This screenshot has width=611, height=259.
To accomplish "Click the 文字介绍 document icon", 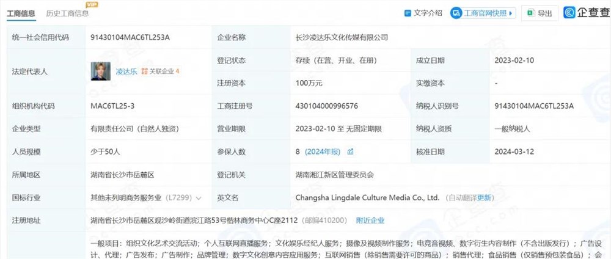I will click(x=408, y=13).
